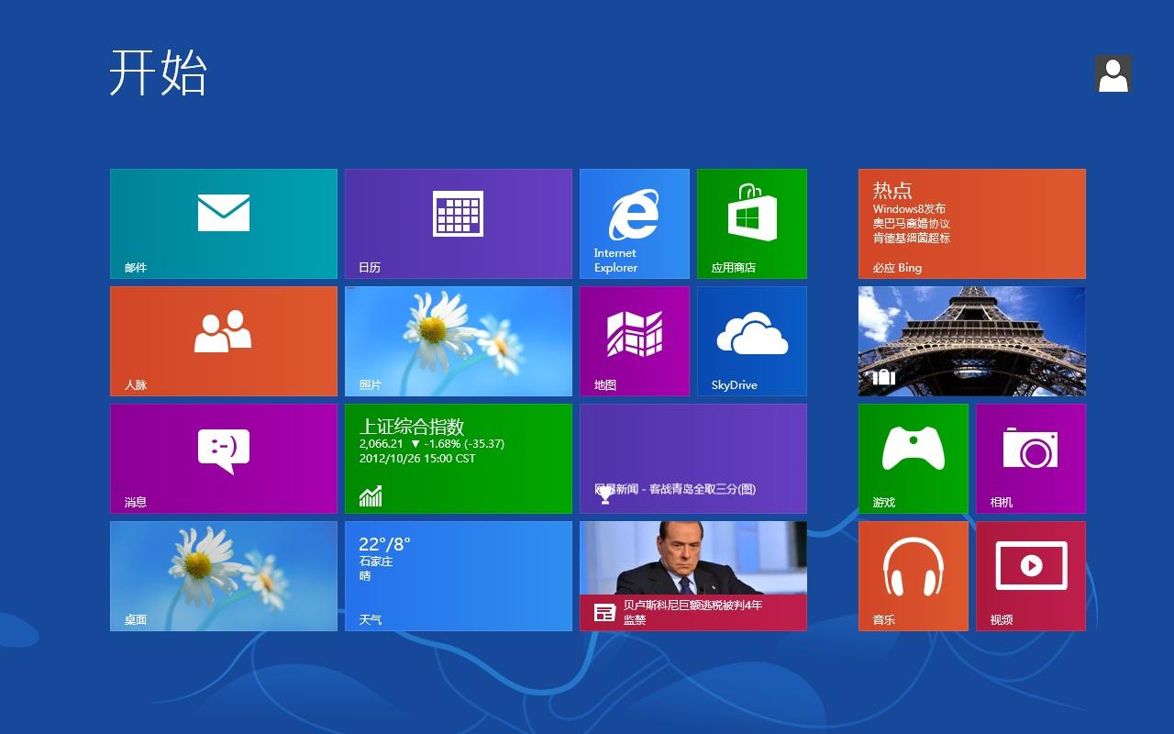The image size is (1174, 734).
Task: Read the Berlusconi news story tile
Action: tap(693, 575)
